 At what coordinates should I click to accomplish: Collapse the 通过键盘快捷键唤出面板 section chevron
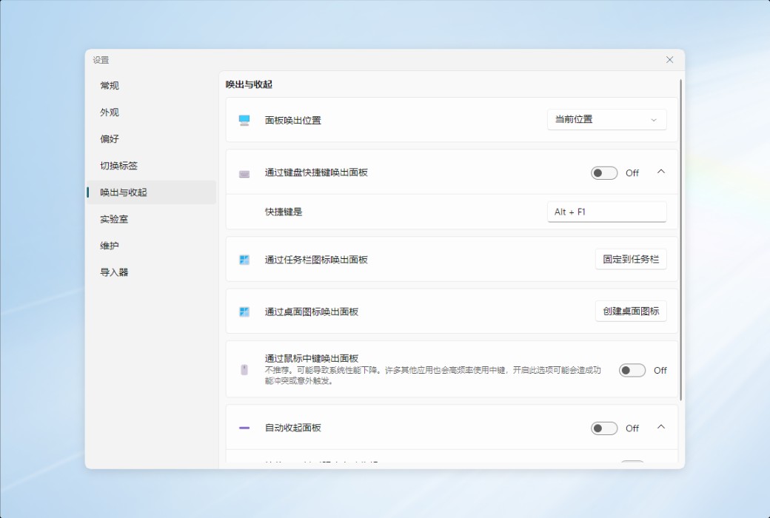point(661,172)
